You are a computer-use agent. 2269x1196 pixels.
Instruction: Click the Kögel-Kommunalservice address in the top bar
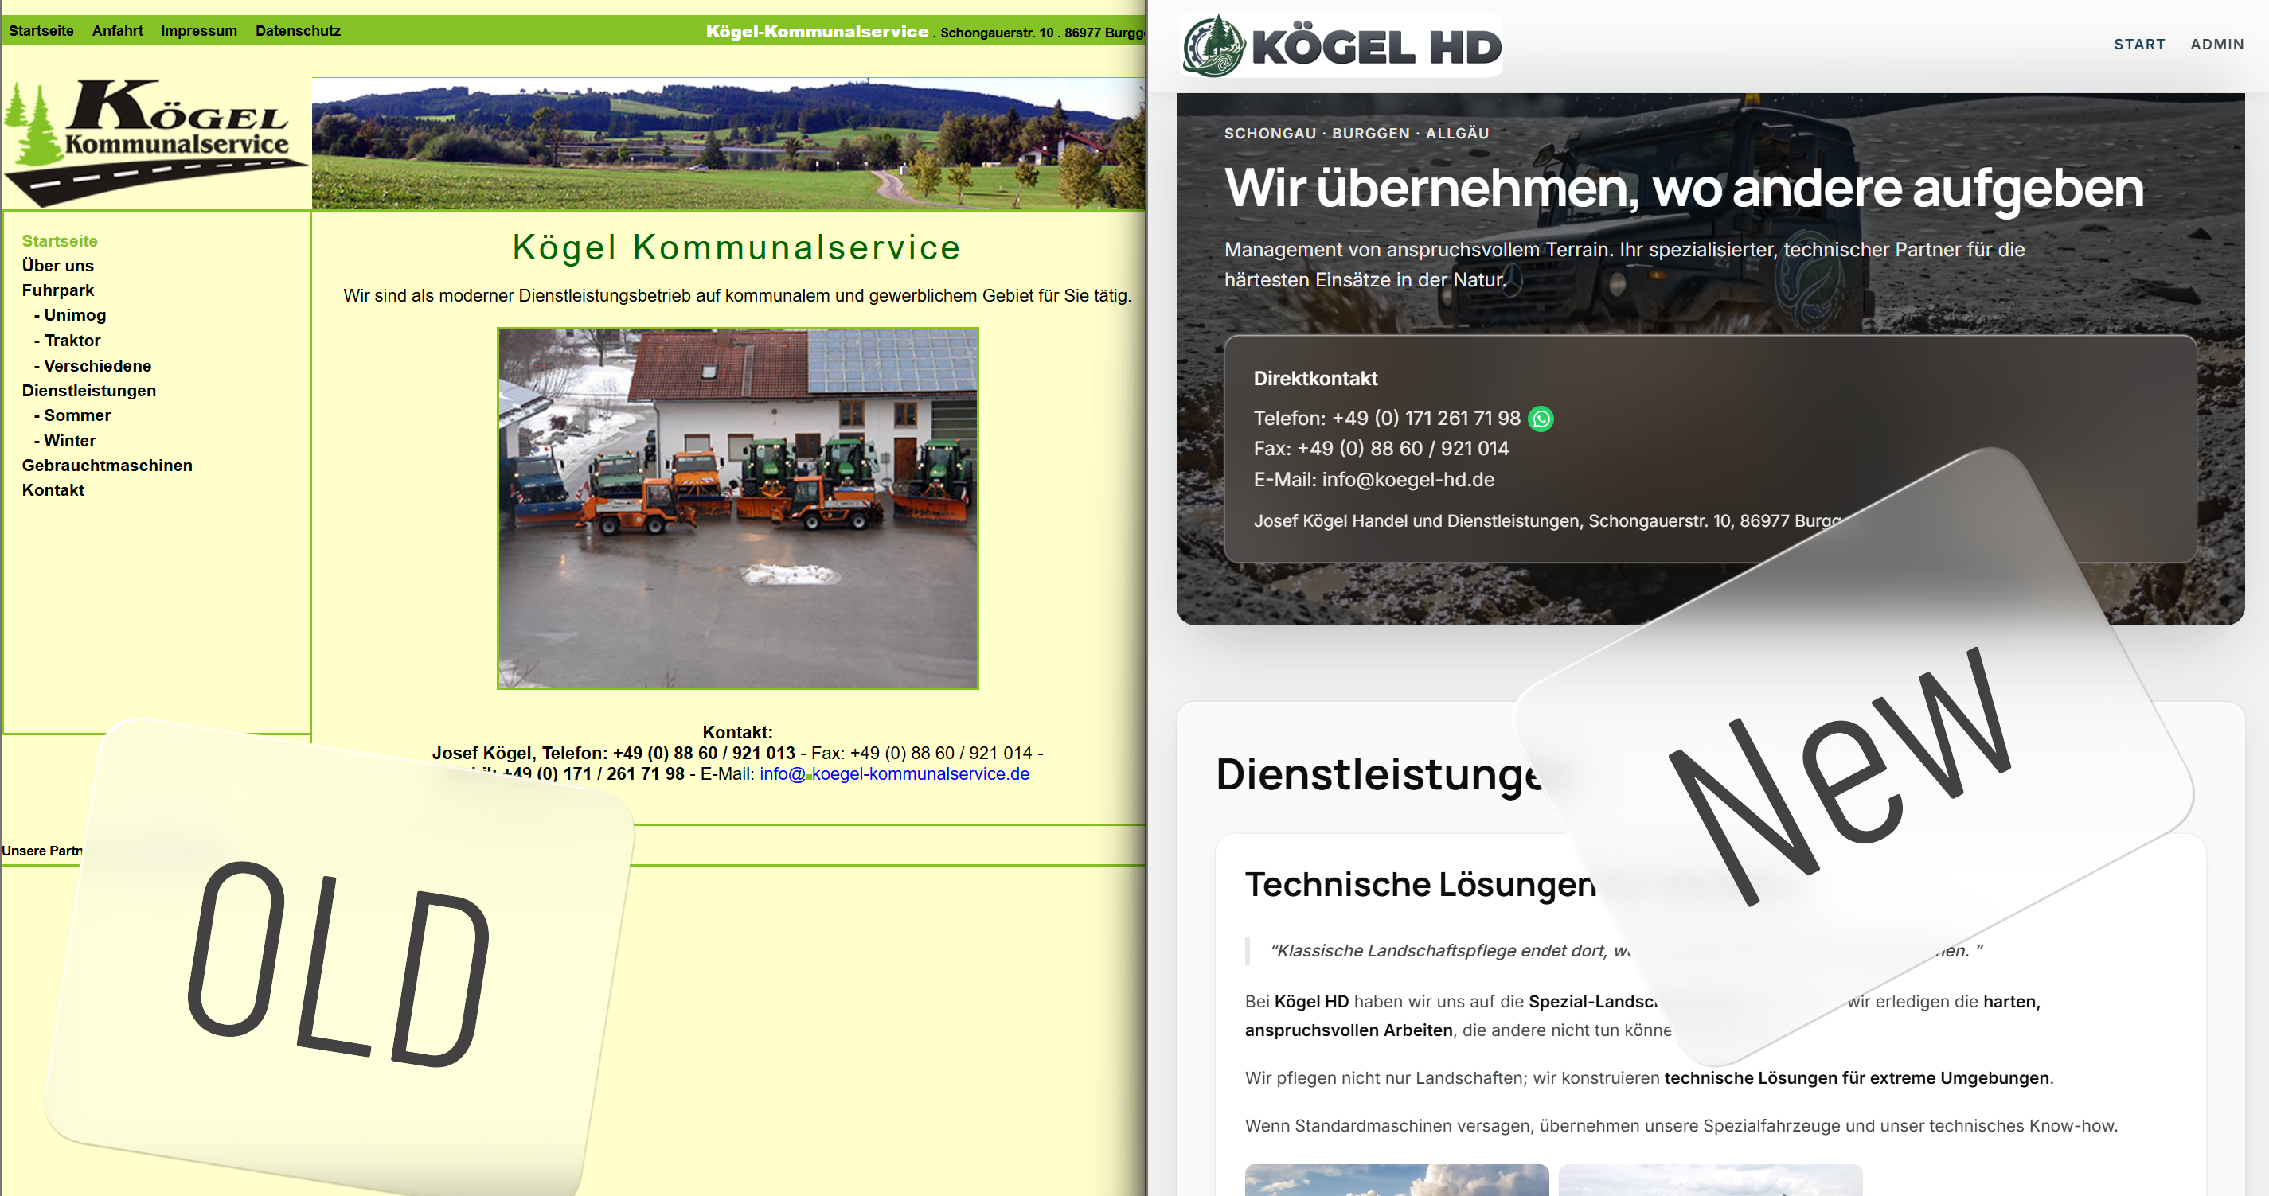[x=925, y=32]
